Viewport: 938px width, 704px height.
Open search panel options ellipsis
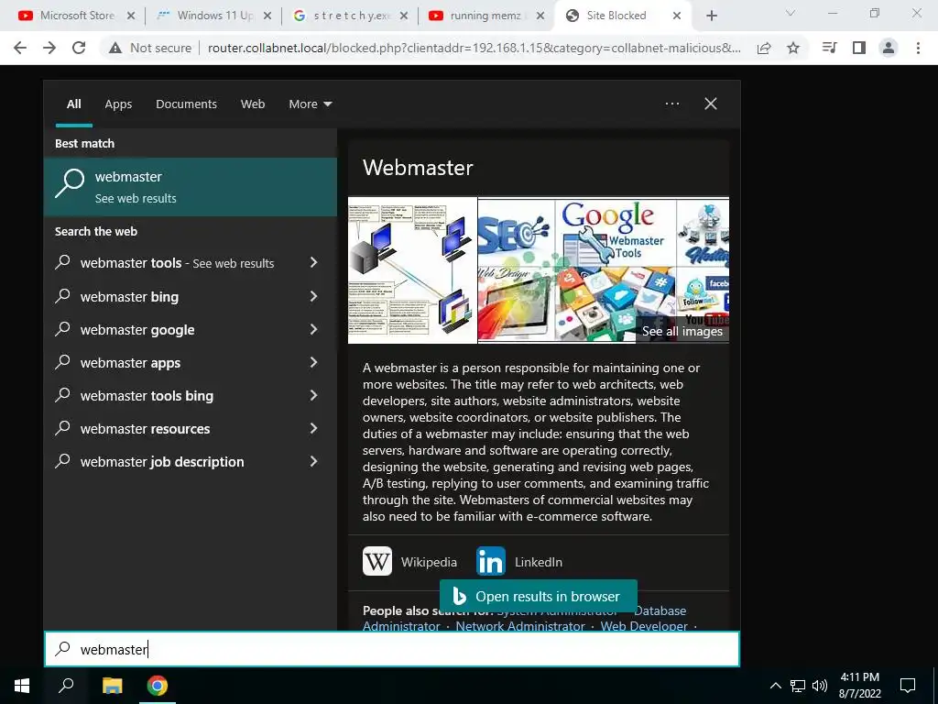point(672,104)
